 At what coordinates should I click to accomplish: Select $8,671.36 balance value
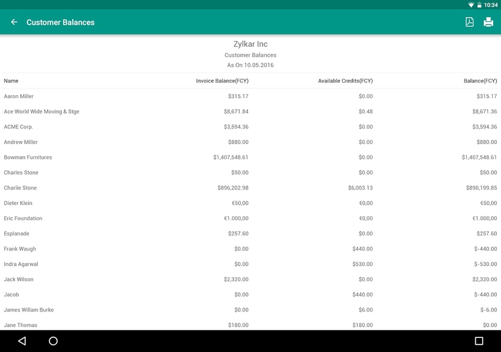tap(485, 111)
